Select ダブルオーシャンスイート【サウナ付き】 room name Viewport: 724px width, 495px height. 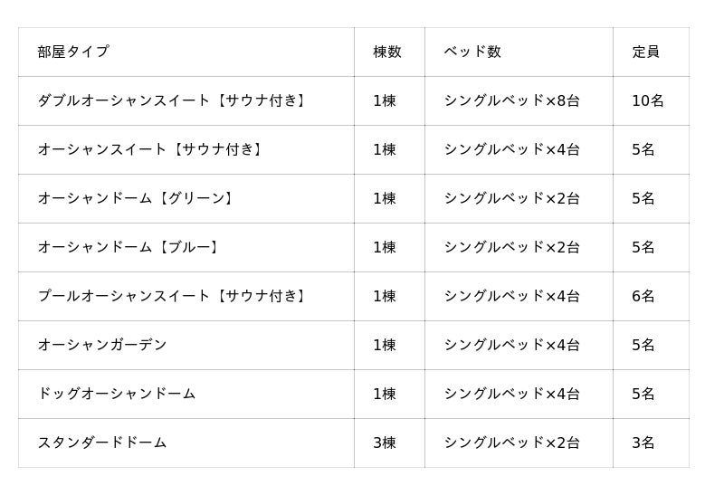point(174,100)
